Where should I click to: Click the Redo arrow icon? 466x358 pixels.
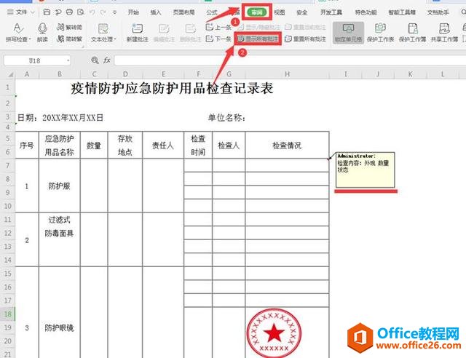[x=103, y=12]
